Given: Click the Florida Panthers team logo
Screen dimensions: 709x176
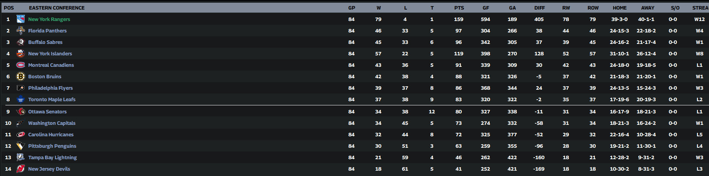Looking at the screenshot, I should [x=21, y=31].
